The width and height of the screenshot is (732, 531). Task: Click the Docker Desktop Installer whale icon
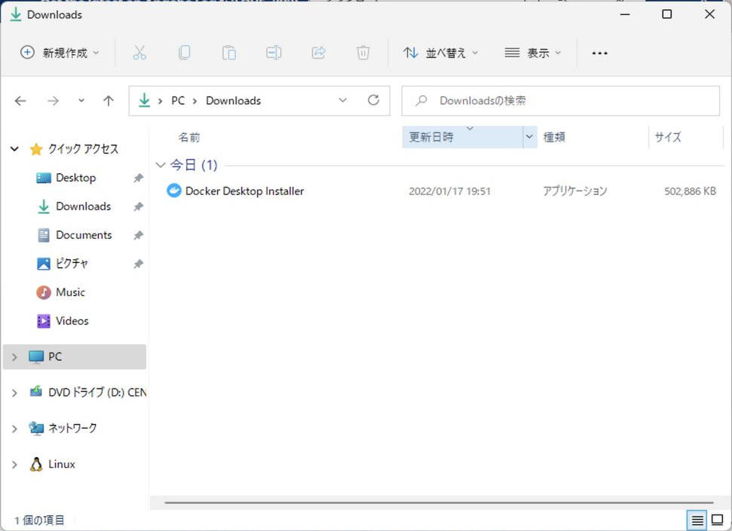pos(173,191)
